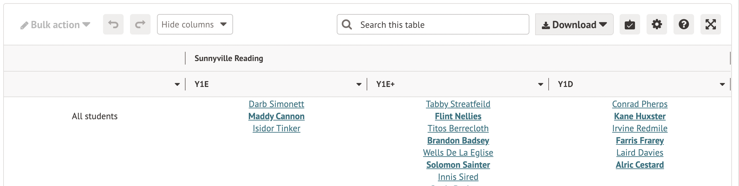Image resolution: width=739 pixels, height=186 pixels.
Task: Open the Download dropdown button
Action: 574,25
